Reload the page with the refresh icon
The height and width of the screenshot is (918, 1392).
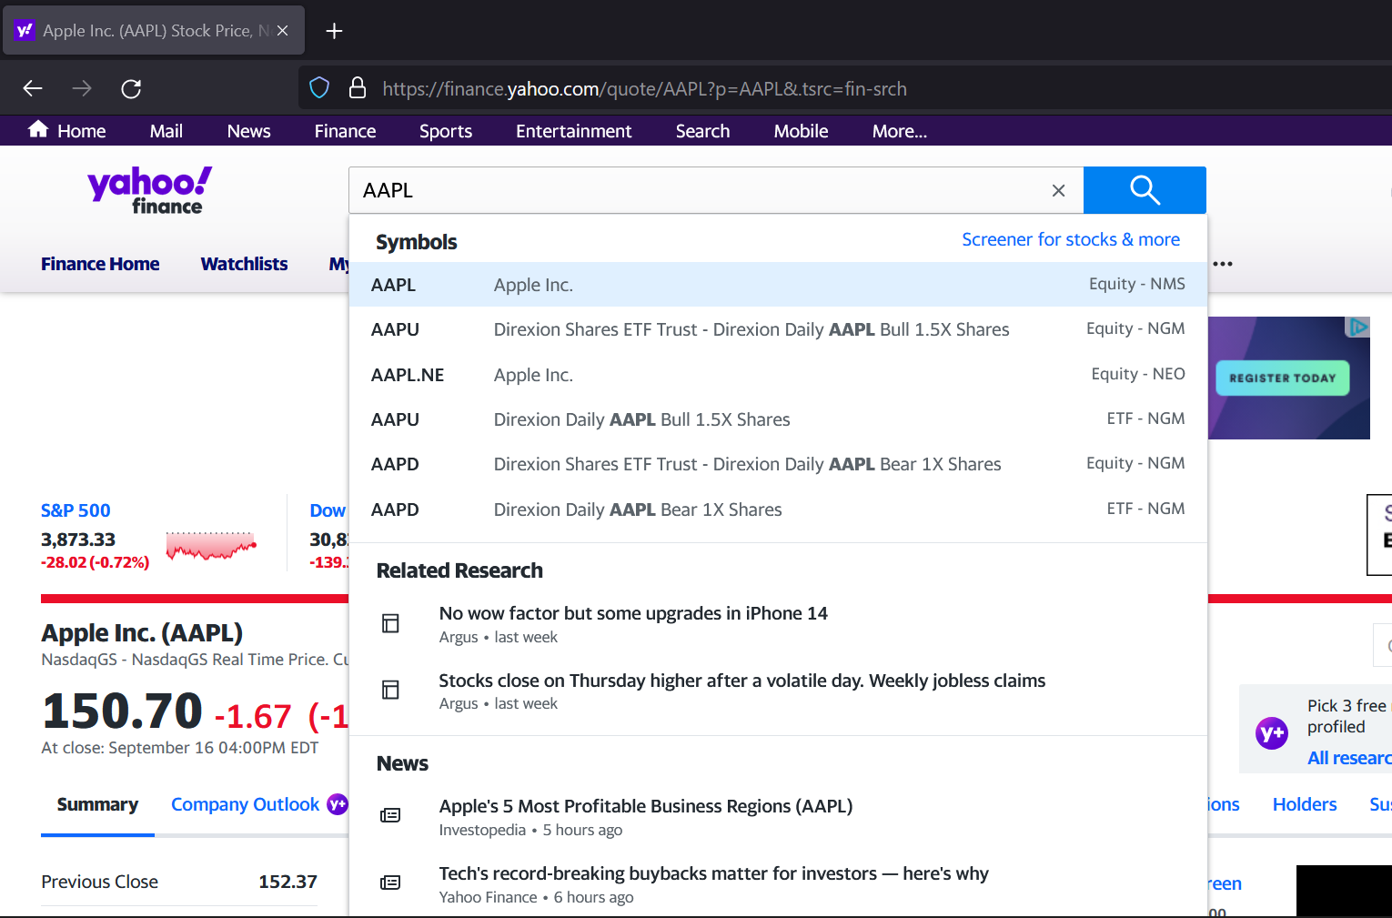coord(131,88)
